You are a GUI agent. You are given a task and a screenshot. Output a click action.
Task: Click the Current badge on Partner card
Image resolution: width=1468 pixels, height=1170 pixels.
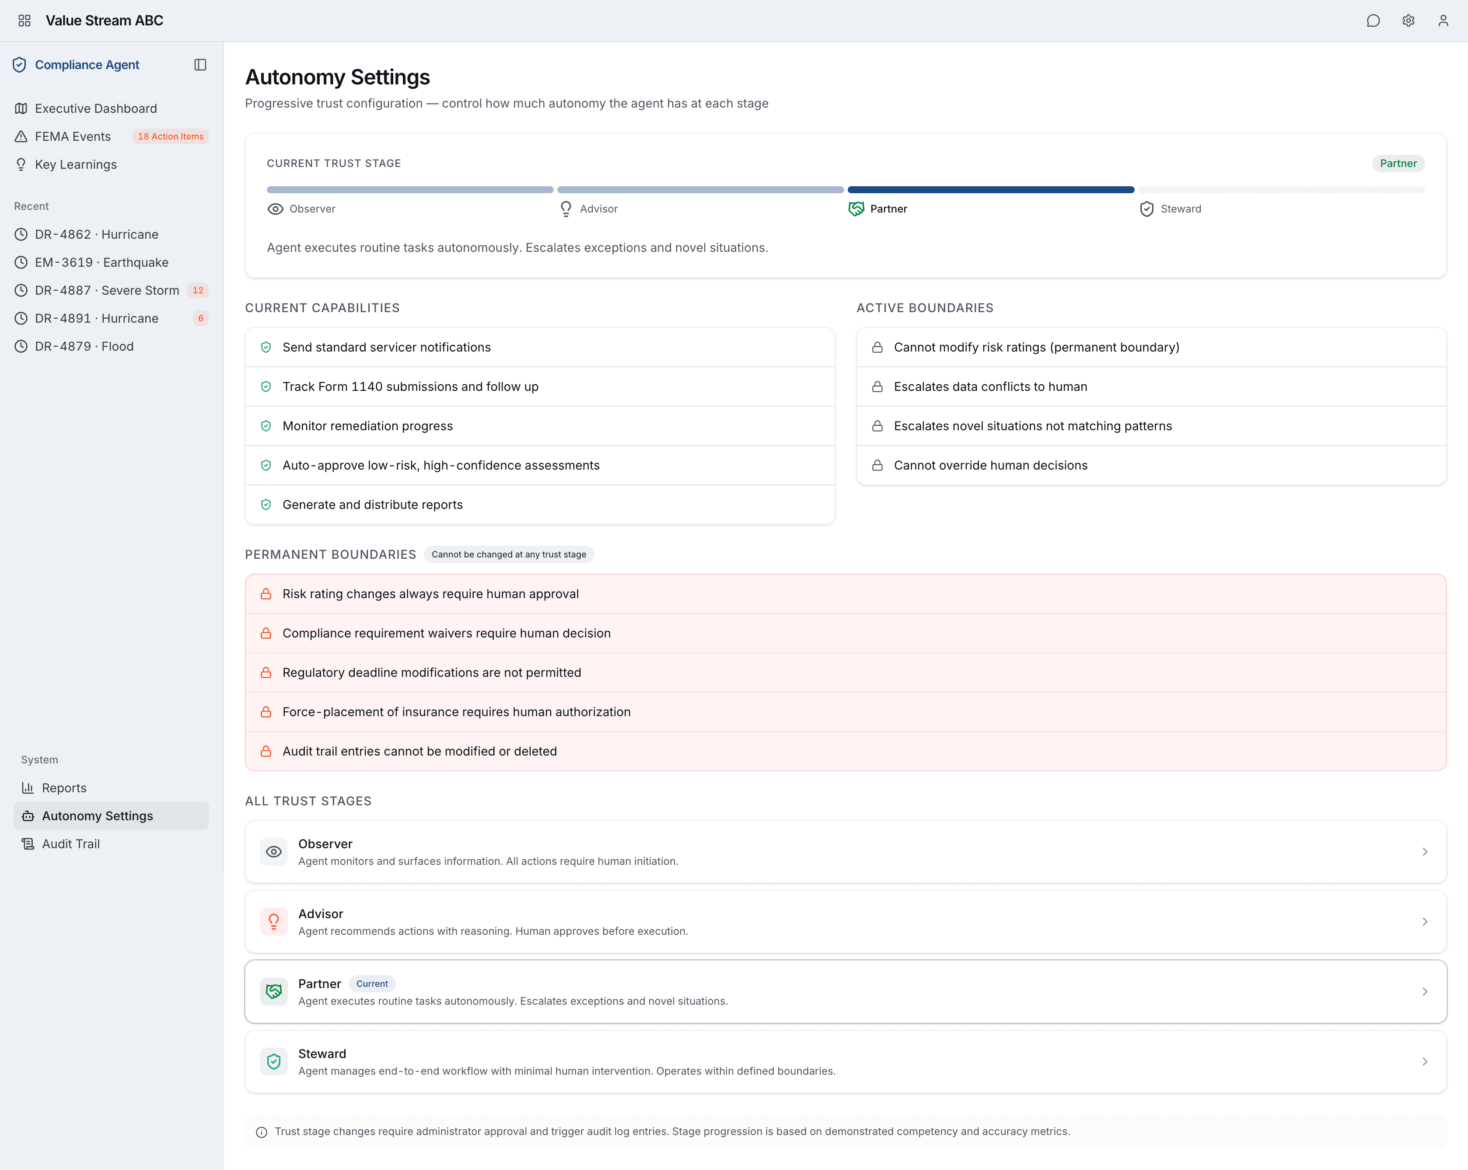(x=372, y=984)
